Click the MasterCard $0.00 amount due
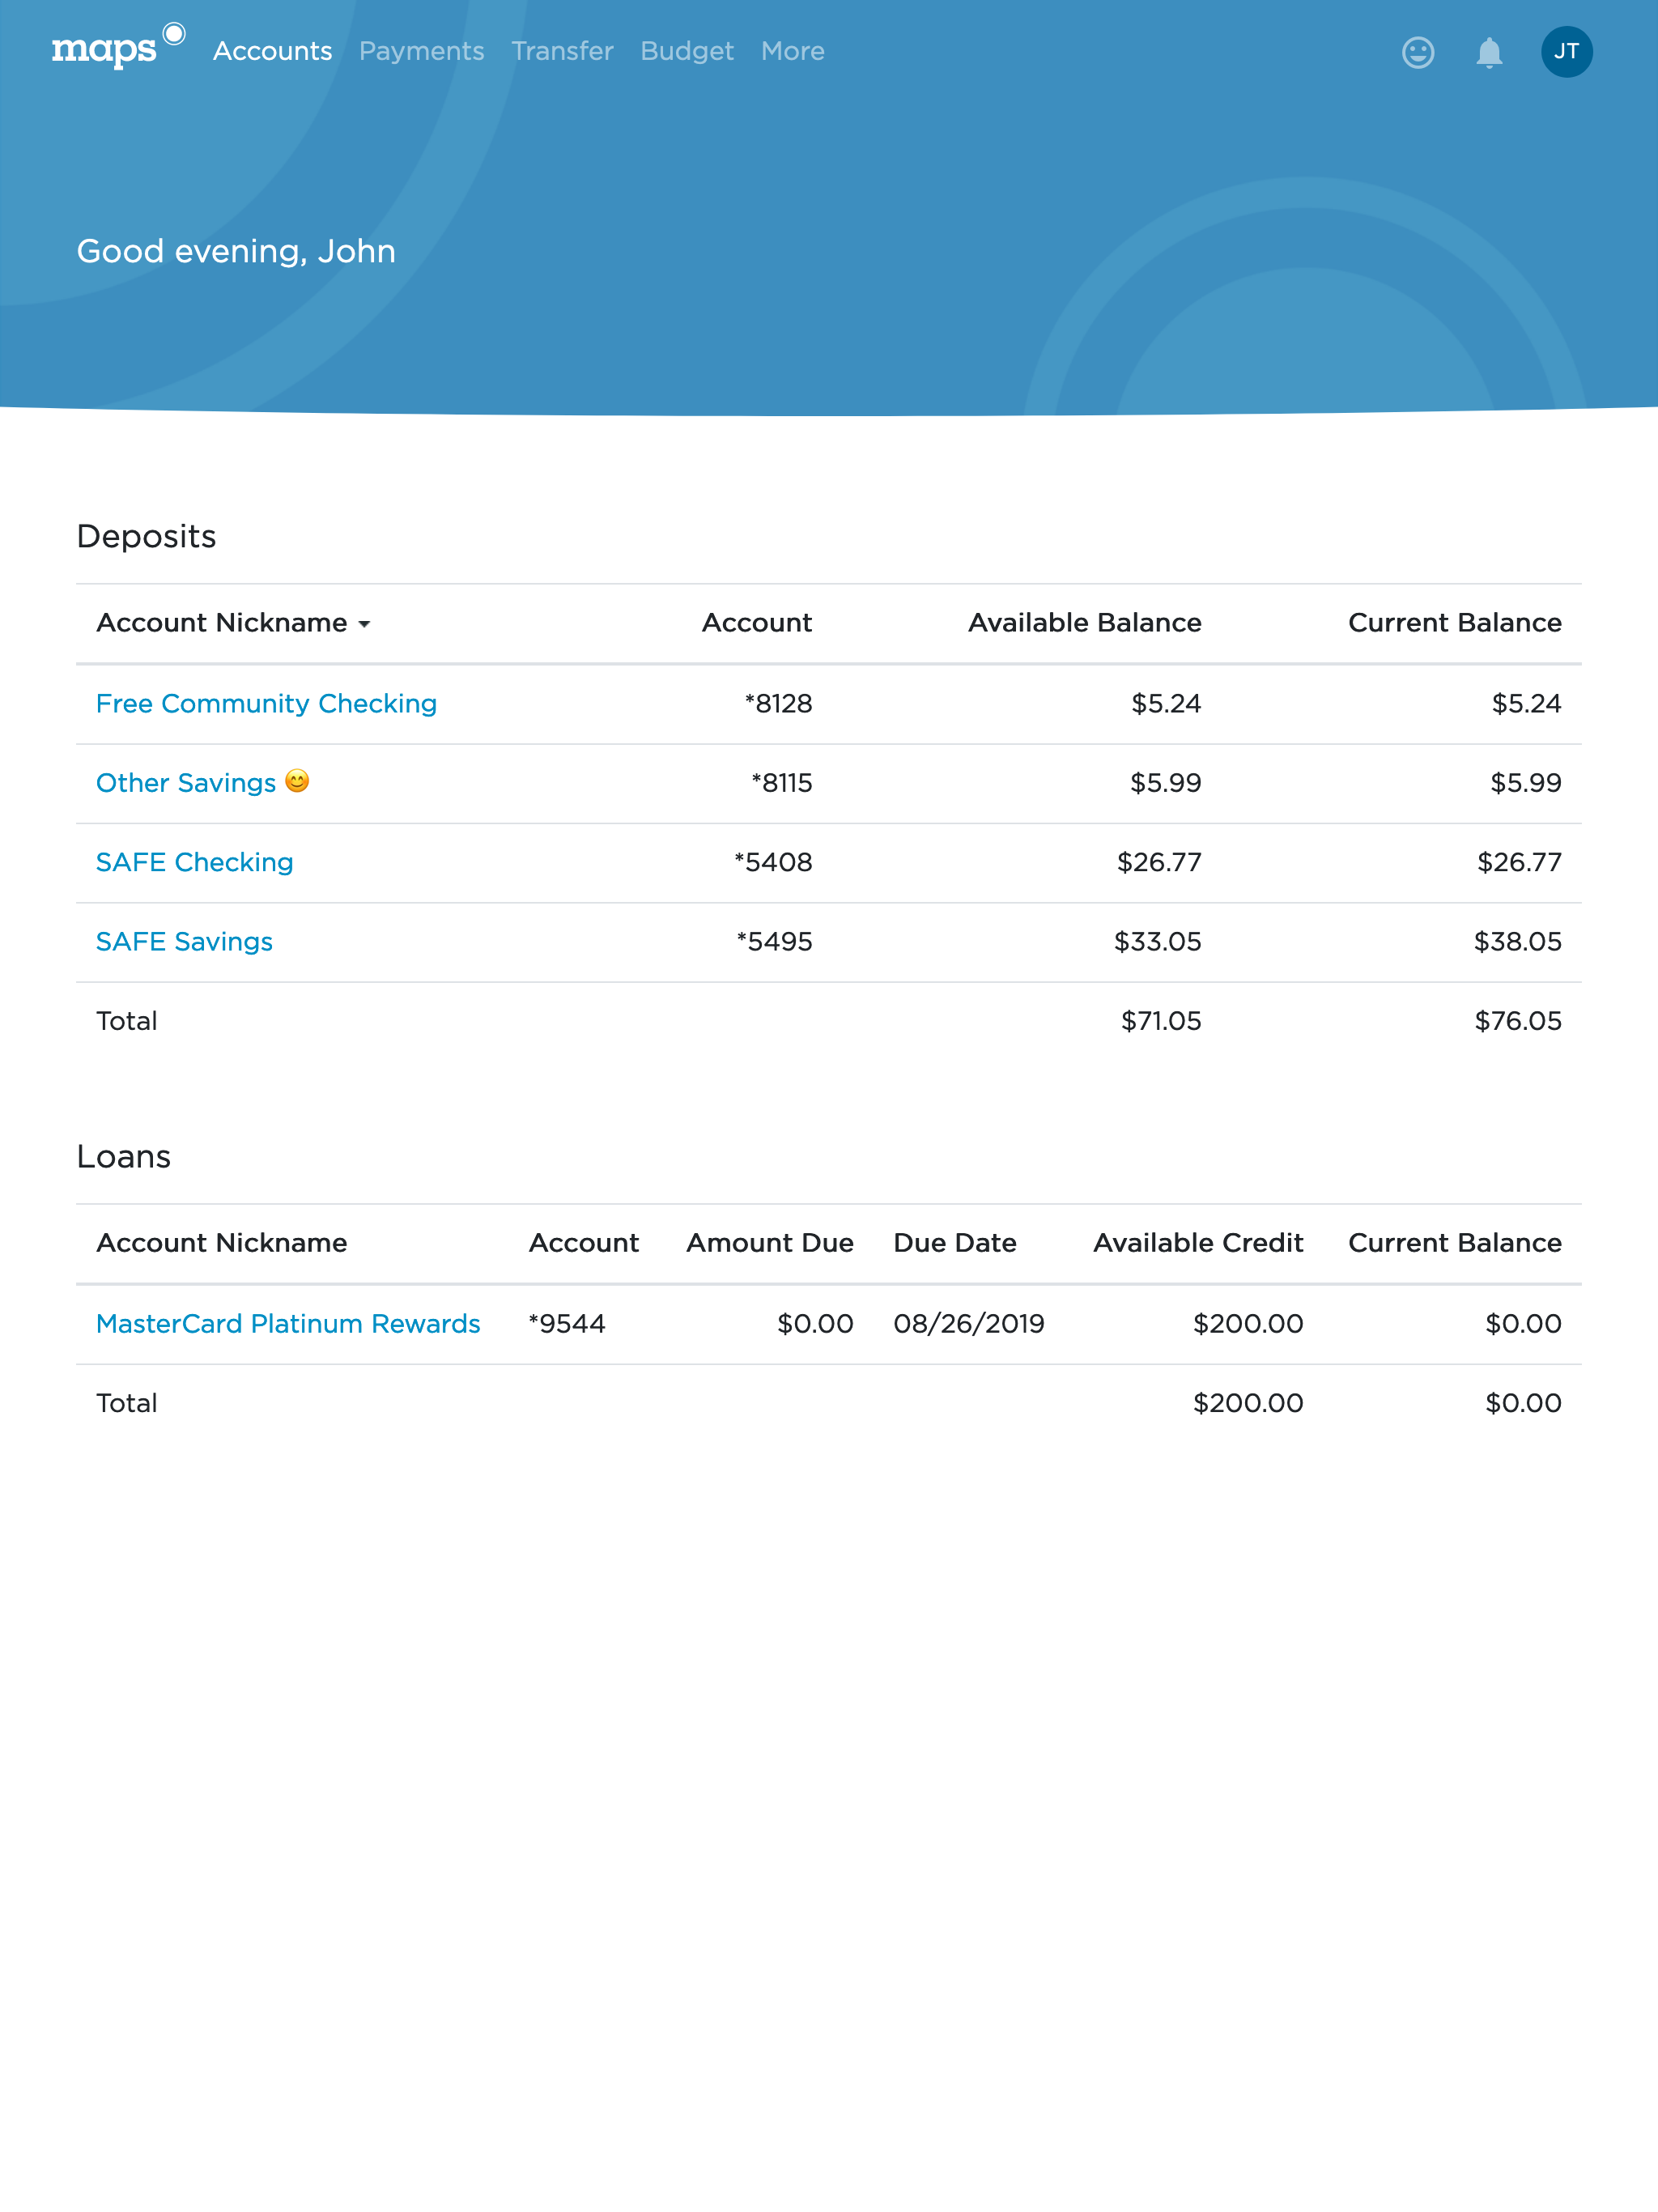Screen dimensions: 1658x2212 tap(815, 1323)
